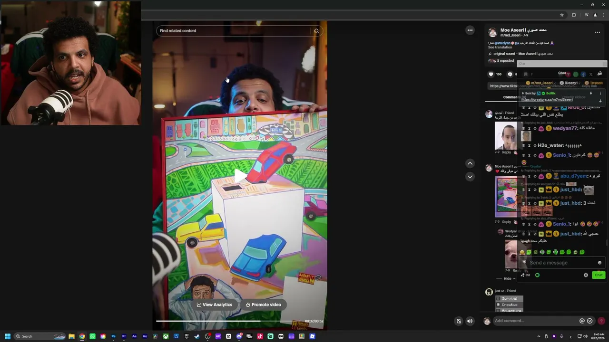Open comments via the speech bubble icon
This screenshot has height=342, width=609.
click(x=510, y=74)
